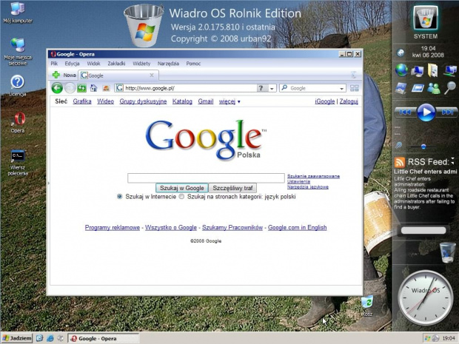
Task: Close the Google tab with its X
Action: tap(152, 75)
